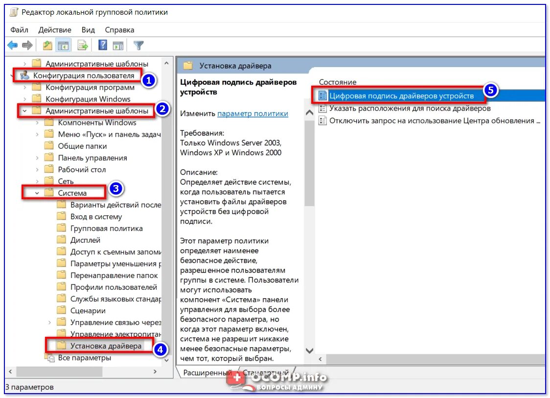Click the Up one level folder icon
The image size is (550, 398).
point(47,45)
